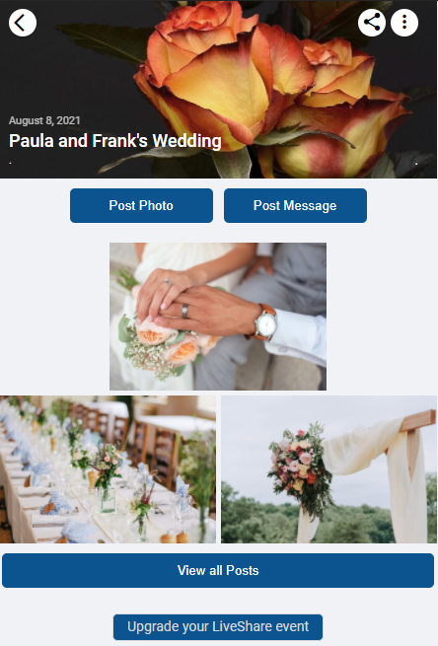The image size is (438, 646).
Task: Go back using the arrow icon
Action: pyautogui.click(x=23, y=23)
